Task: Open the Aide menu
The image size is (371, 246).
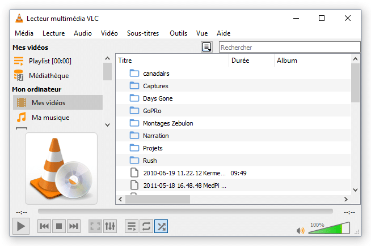Action: 224,33
